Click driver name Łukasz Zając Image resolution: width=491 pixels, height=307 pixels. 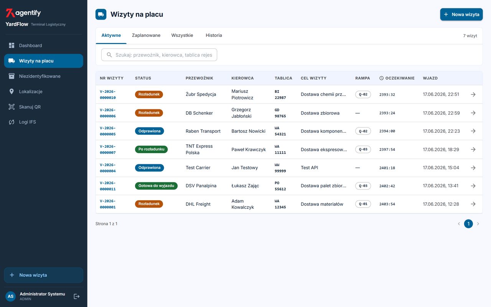[245, 186]
